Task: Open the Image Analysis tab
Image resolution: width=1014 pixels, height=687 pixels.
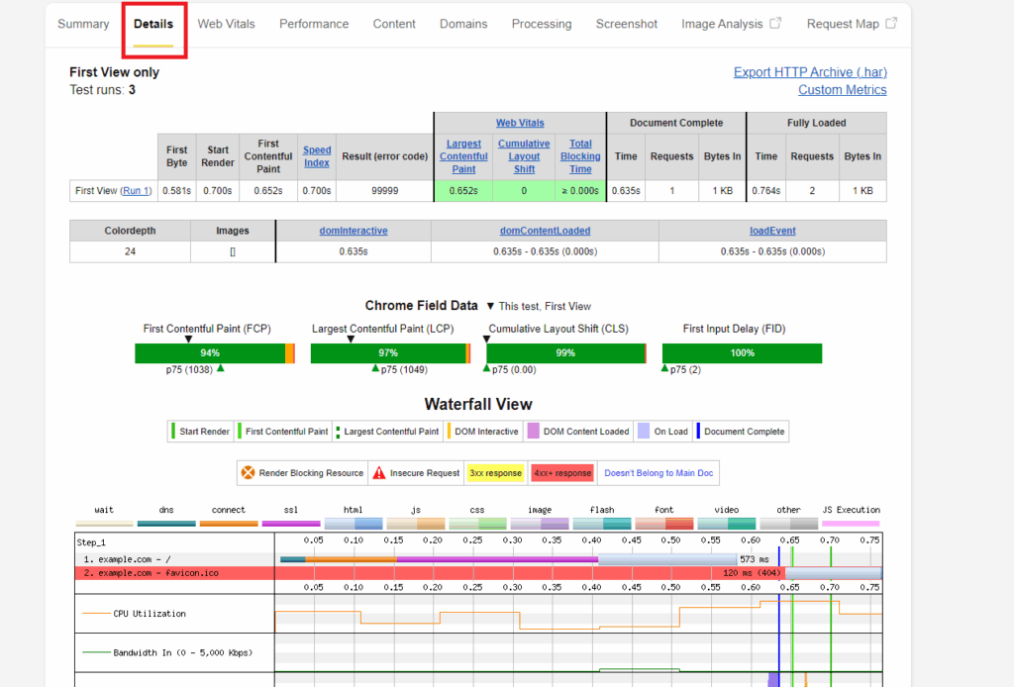Action: coord(722,24)
